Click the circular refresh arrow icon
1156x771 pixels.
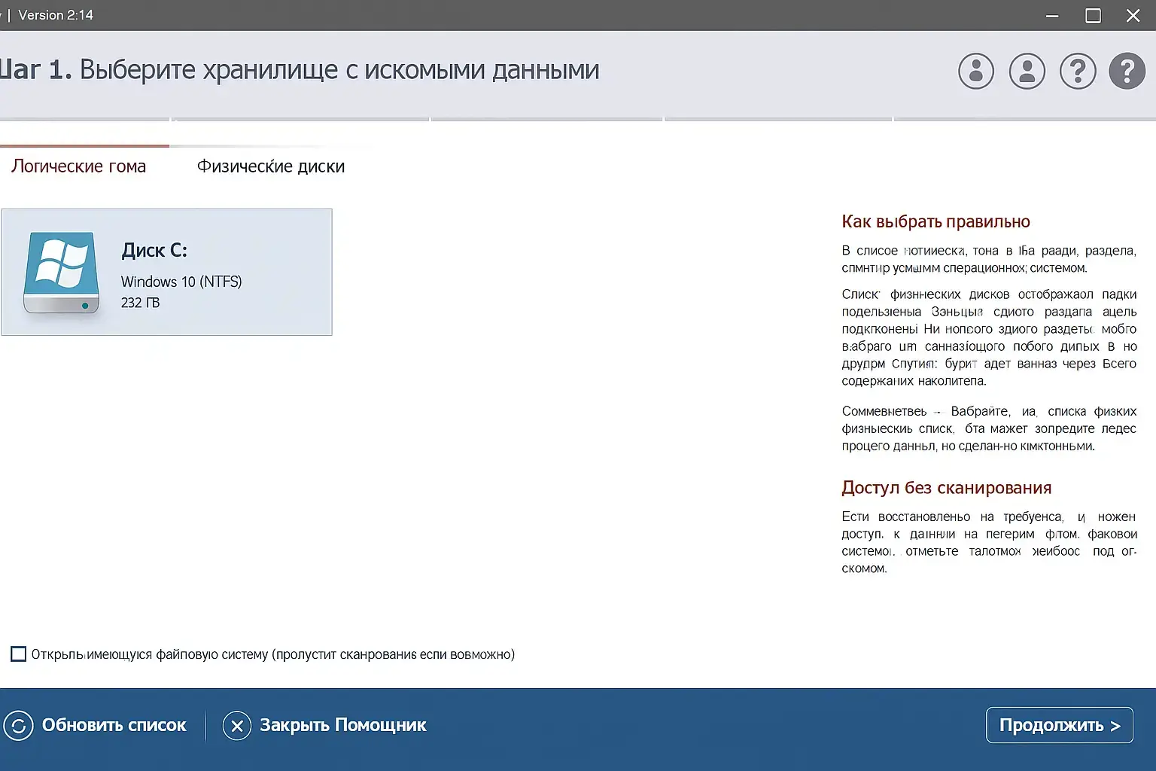[18, 726]
